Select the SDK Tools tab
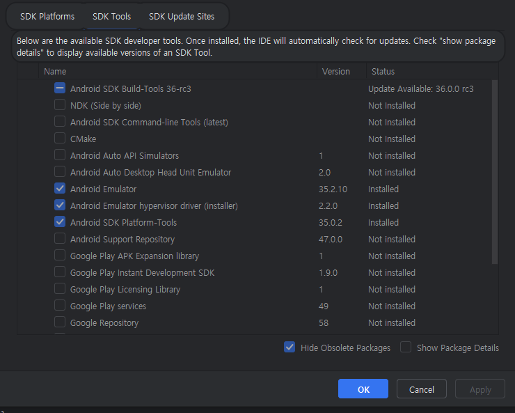This screenshot has height=413, width=515. [x=111, y=17]
